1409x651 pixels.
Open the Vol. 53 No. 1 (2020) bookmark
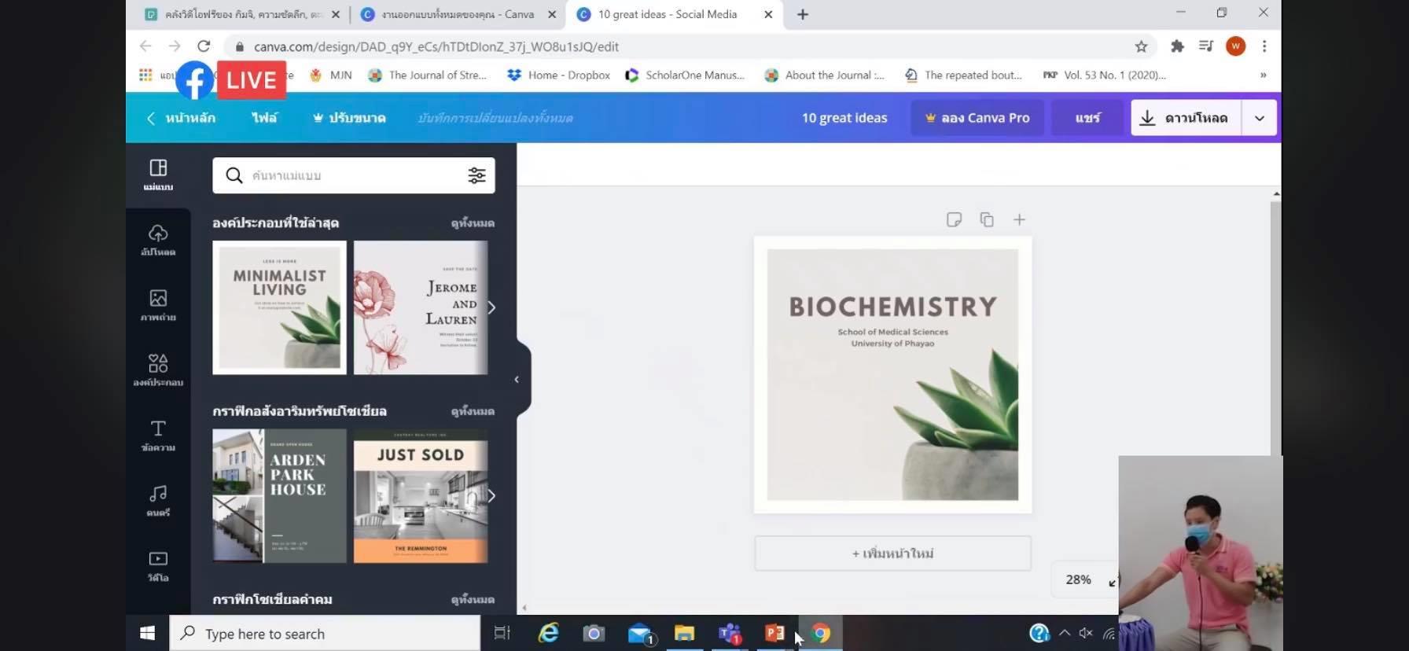1104,75
